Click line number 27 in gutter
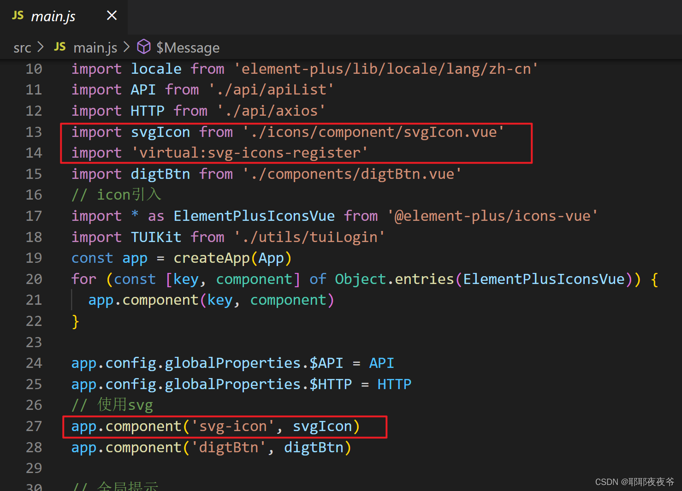This screenshot has width=682, height=491. coord(34,426)
